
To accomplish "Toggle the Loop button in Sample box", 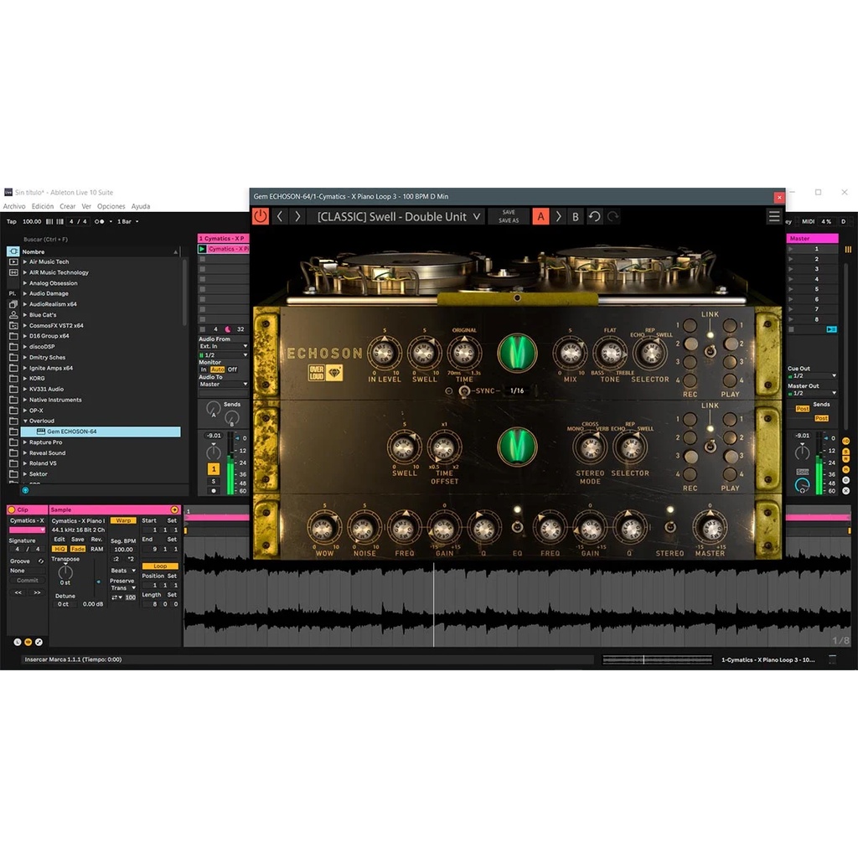I will [x=160, y=566].
